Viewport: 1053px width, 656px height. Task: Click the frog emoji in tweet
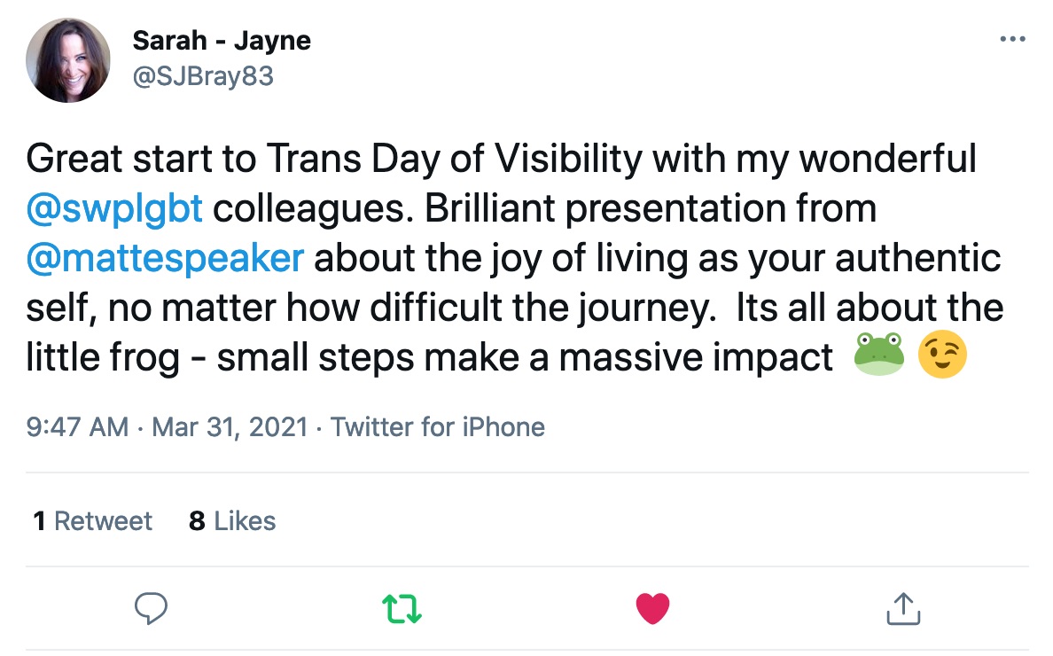click(x=879, y=354)
